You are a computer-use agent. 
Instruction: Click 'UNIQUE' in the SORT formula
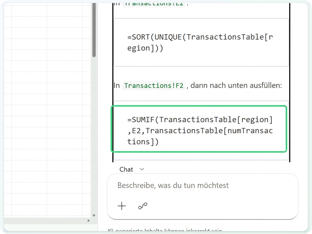coord(168,37)
